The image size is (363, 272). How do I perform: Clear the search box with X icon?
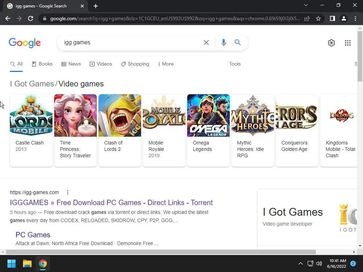click(x=206, y=42)
